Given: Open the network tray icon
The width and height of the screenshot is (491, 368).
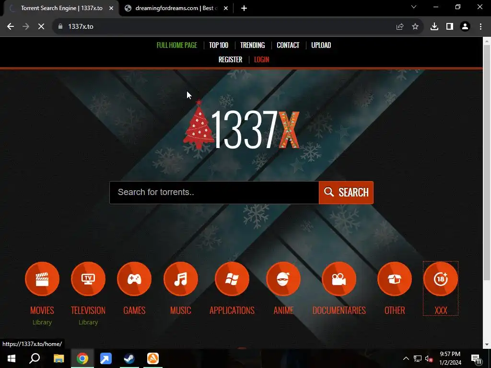Looking at the screenshot, I should (x=418, y=358).
